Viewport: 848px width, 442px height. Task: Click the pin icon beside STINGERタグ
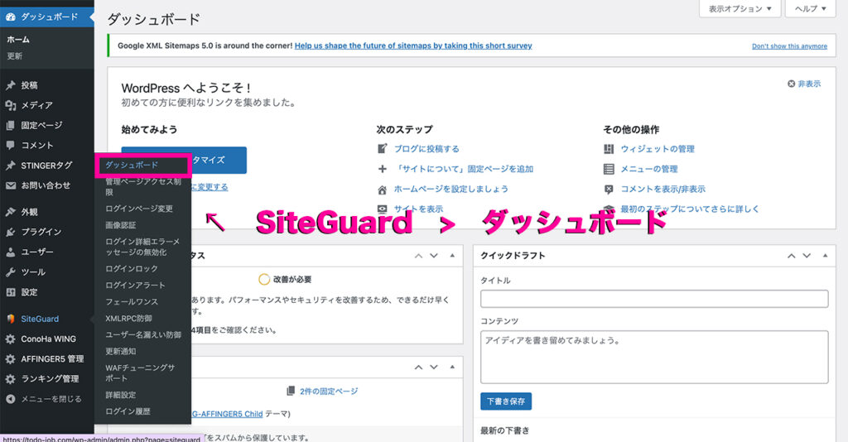tap(10, 166)
